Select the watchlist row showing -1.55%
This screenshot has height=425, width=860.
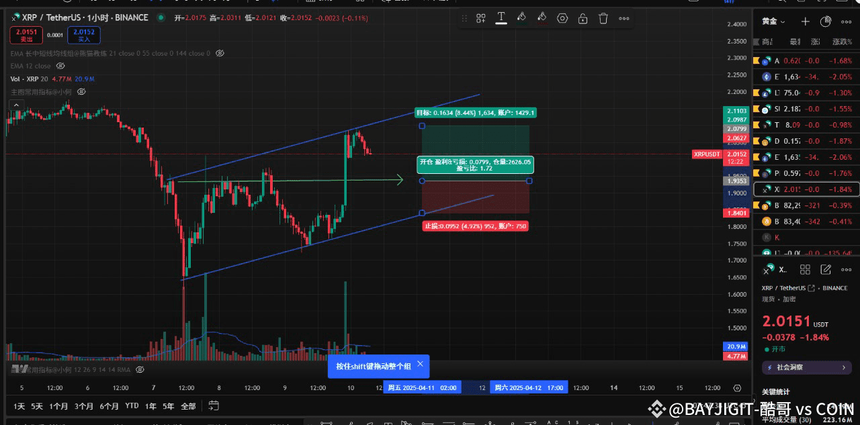click(x=806, y=109)
